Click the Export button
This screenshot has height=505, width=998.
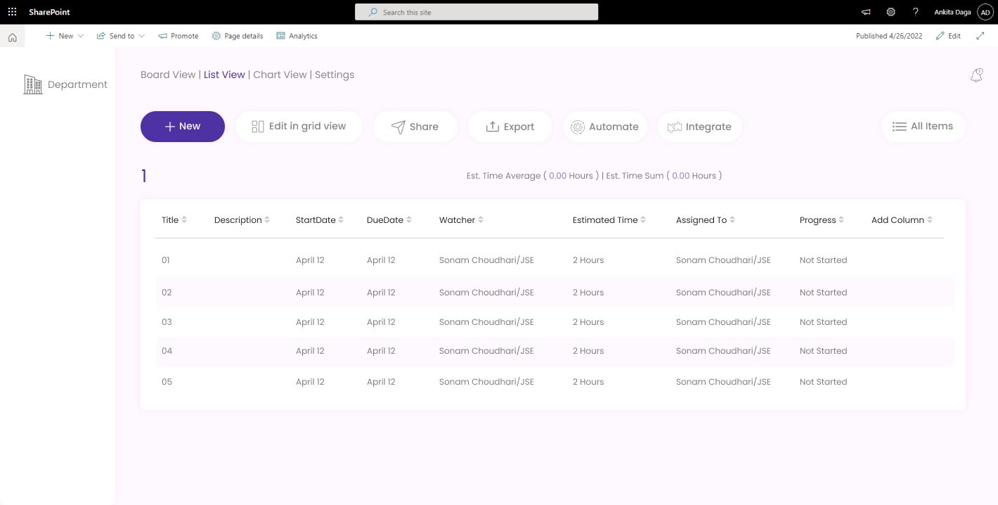(510, 127)
